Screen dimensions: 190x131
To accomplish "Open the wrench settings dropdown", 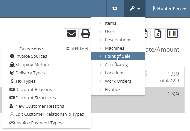I will tap(134, 8).
